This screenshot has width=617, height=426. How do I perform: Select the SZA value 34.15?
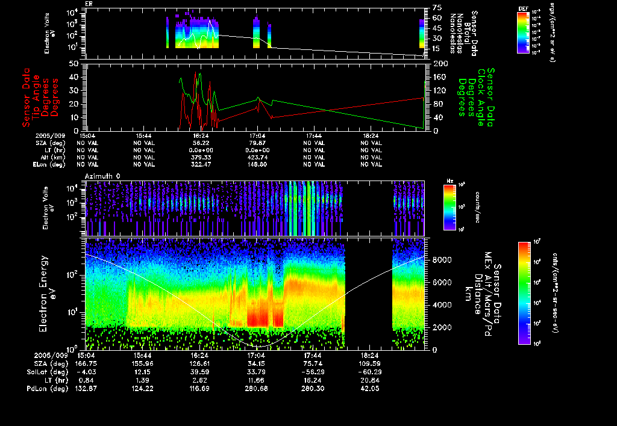(257, 363)
